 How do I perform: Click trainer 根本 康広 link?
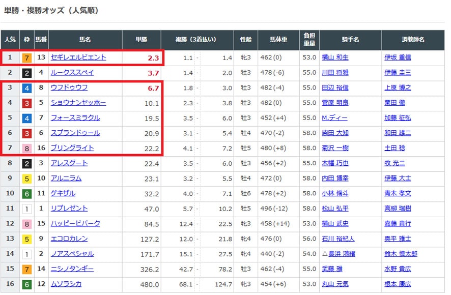pos(398,284)
